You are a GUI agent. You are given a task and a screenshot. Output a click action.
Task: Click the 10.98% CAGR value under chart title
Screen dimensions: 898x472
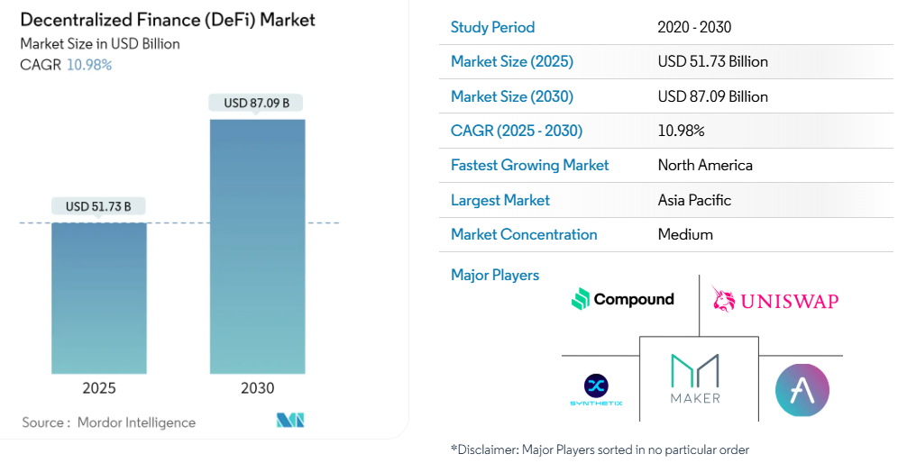tap(89, 65)
